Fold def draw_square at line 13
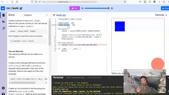This screenshot has width=169, height=95. tap(57, 43)
